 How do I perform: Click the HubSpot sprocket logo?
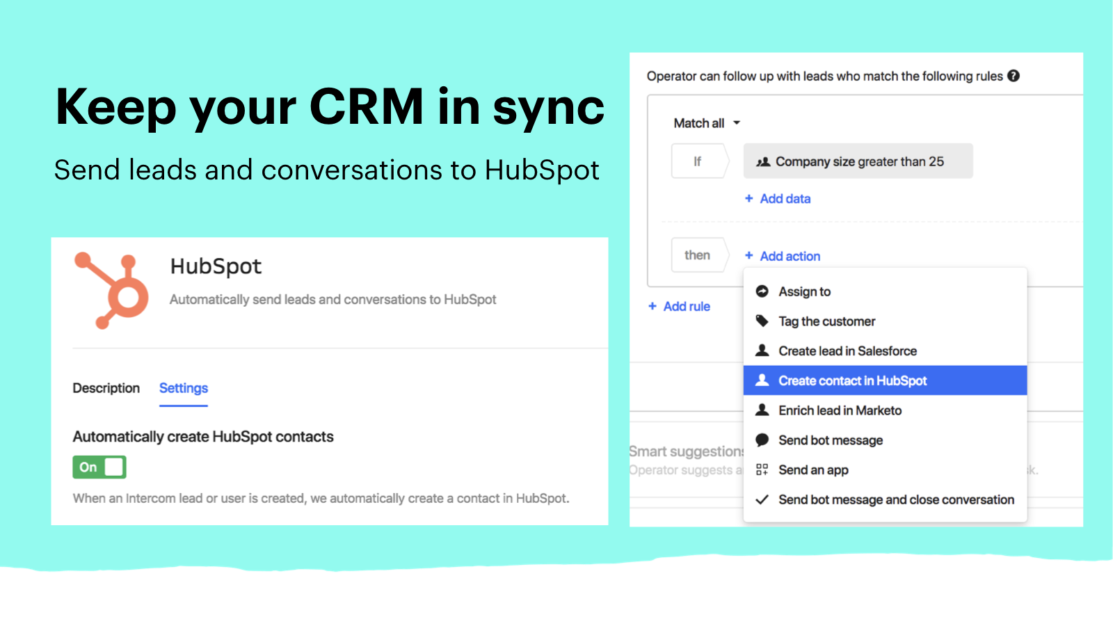coord(111,290)
